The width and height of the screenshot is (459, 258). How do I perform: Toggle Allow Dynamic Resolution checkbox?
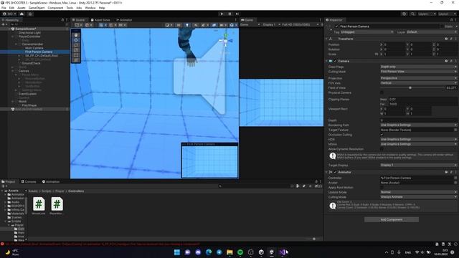382,149
